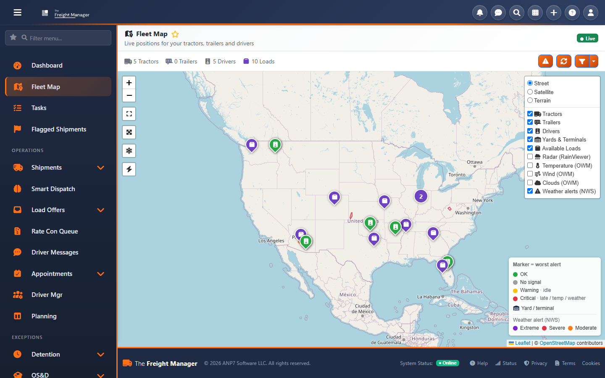Expand the Load Offers submenu
The width and height of the screenshot is (605, 378).
tap(101, 210)
